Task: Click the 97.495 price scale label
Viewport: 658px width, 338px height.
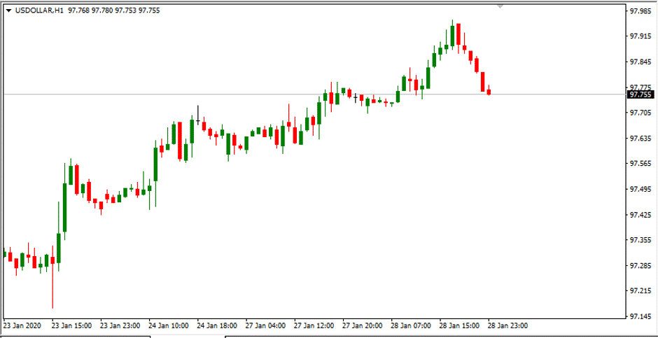Action: [640, 190]
